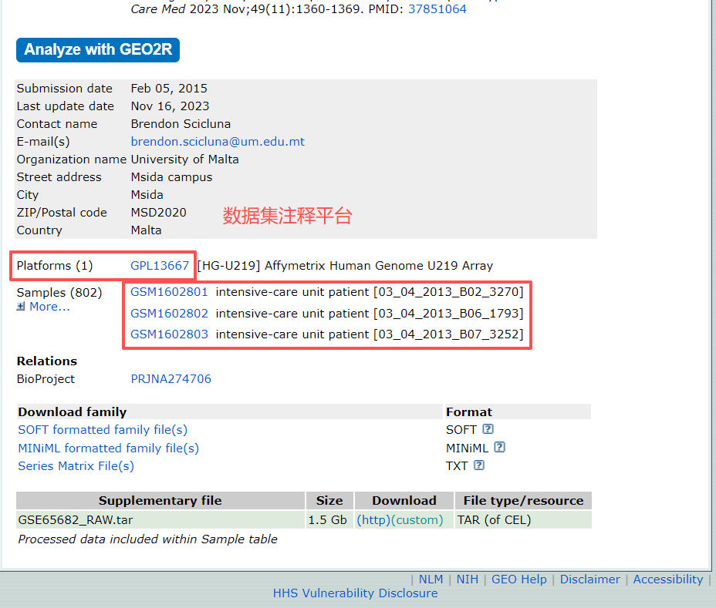This screenshot has width=716, height=608.
Task: Select sample description 03_04_2013_B02_3270
Action: coord(448,292)
